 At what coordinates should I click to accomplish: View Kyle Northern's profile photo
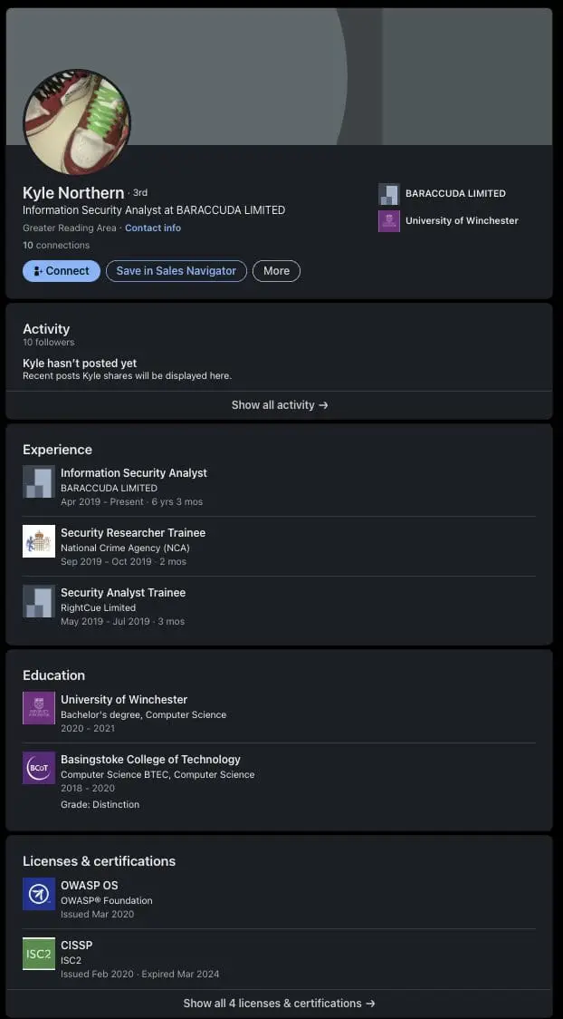(x=77, y=121)
